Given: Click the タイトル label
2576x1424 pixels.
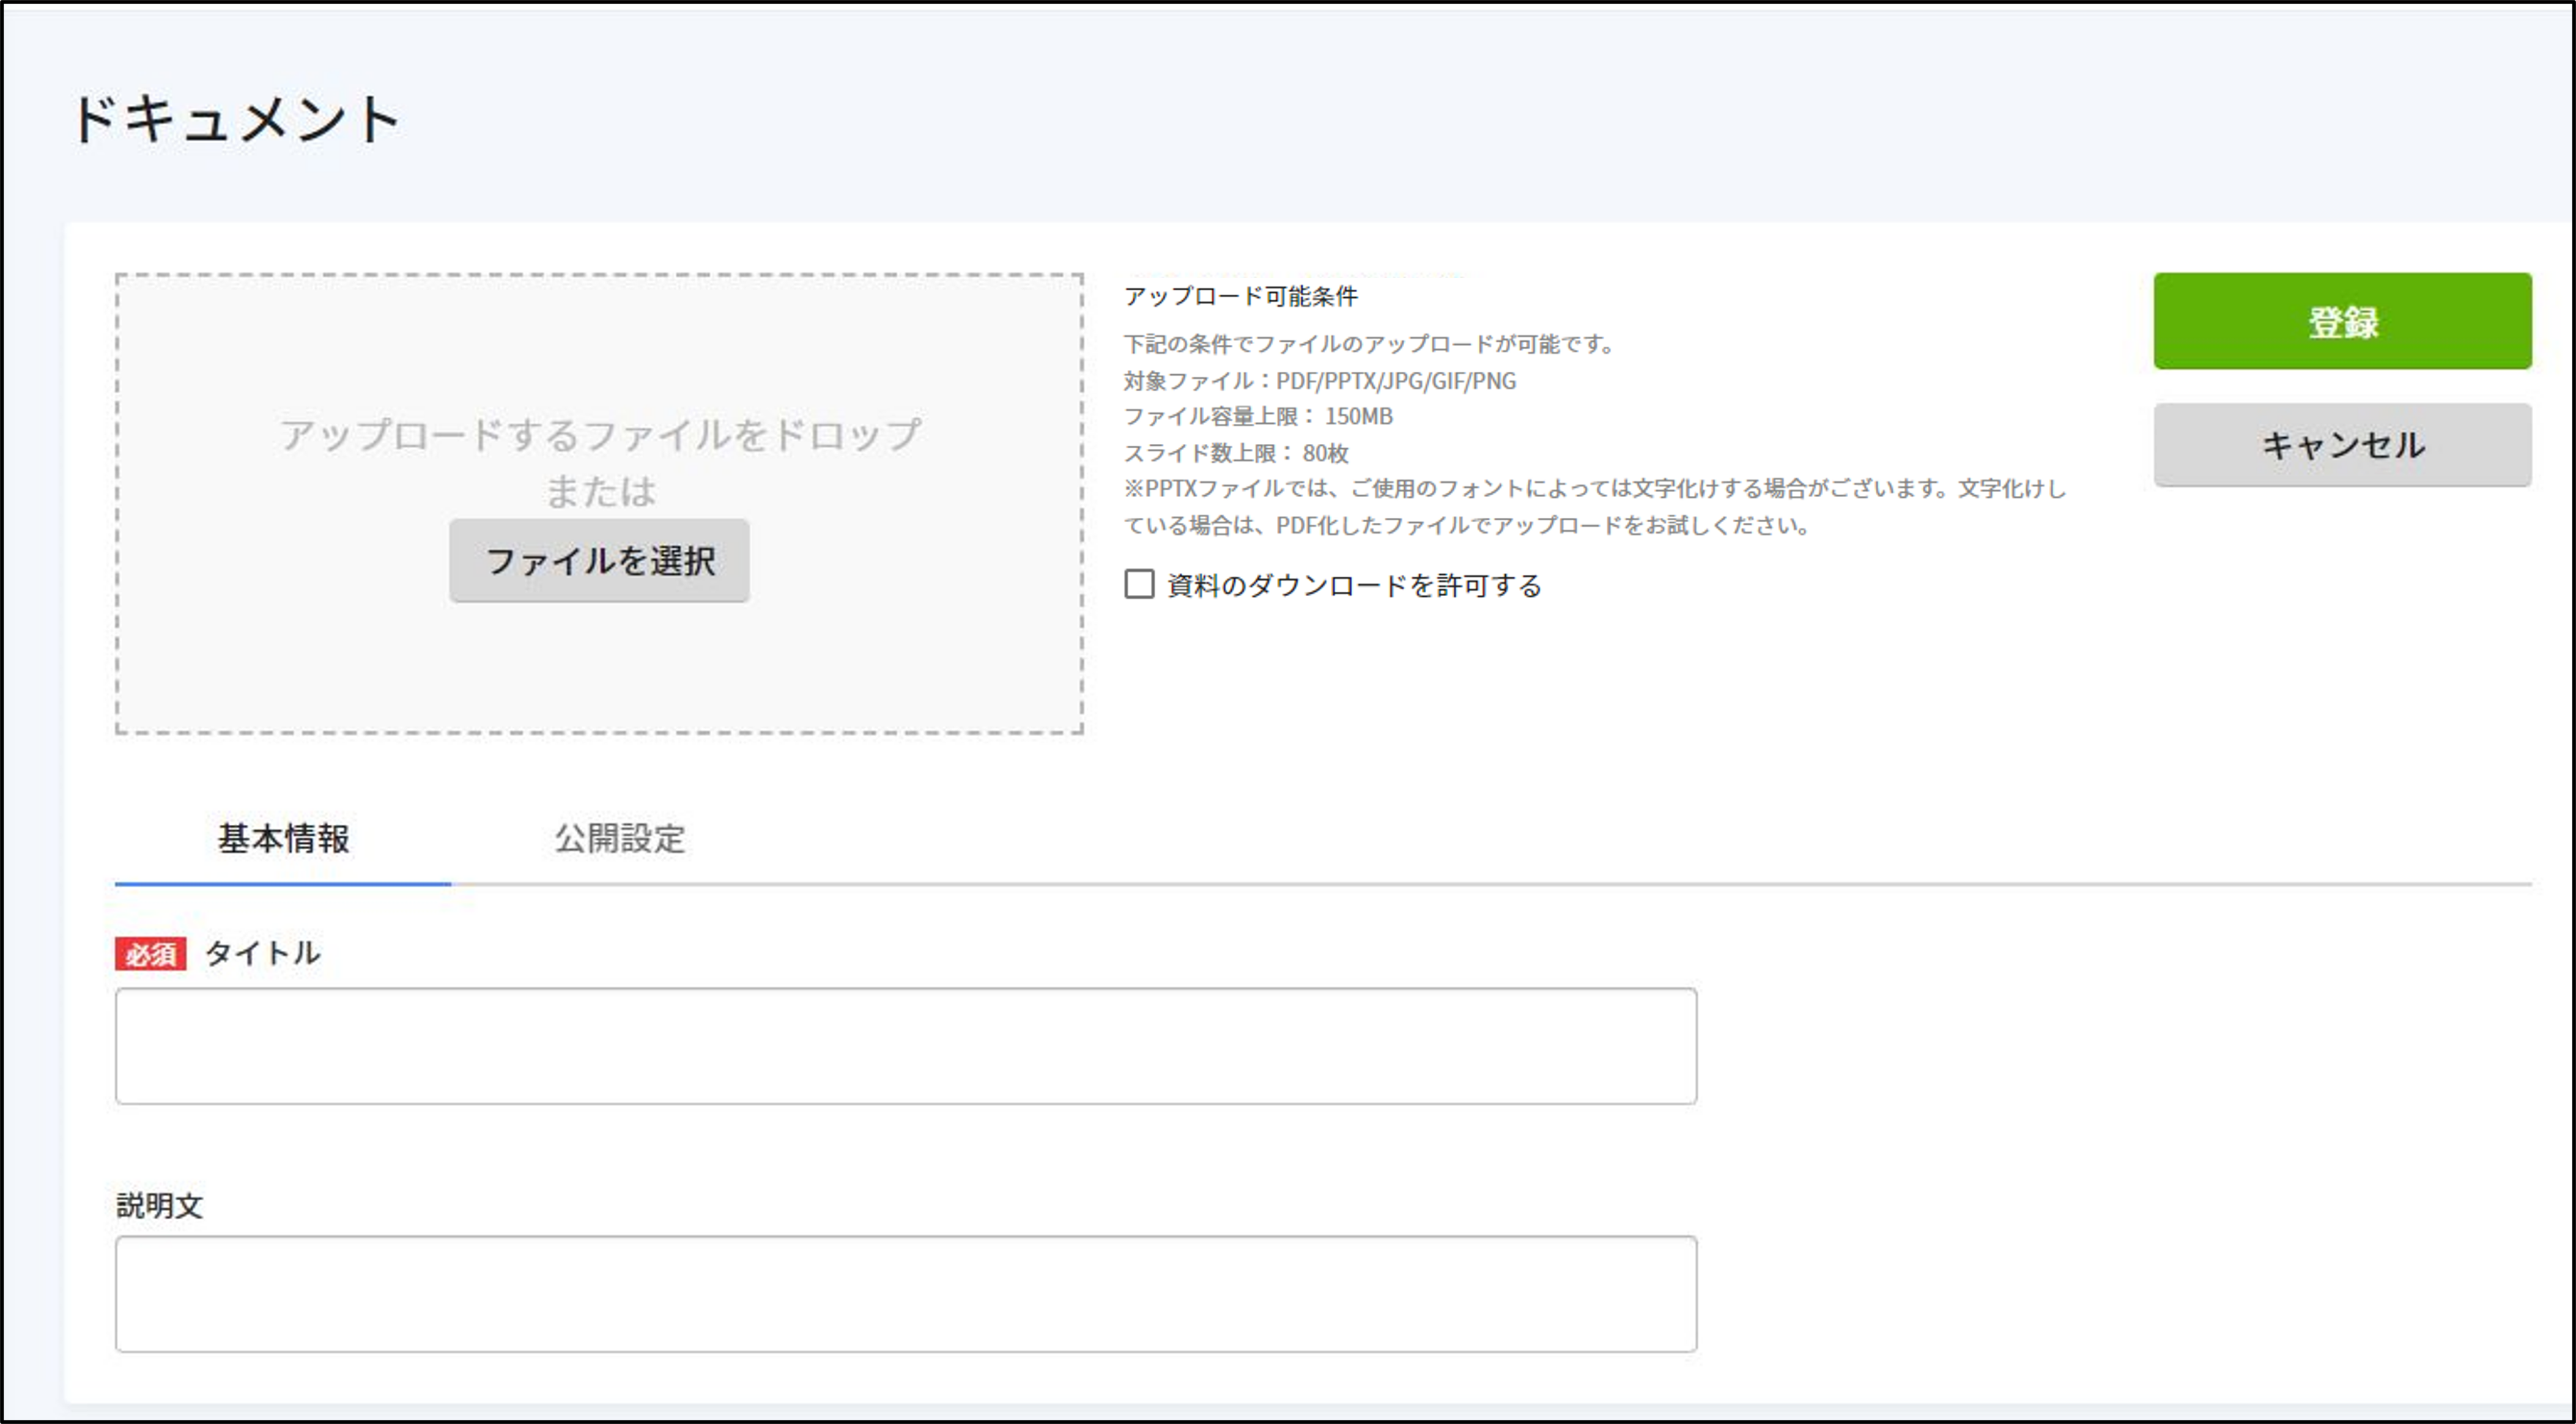Looking at the screenshot, I should [x=263, y=953].
